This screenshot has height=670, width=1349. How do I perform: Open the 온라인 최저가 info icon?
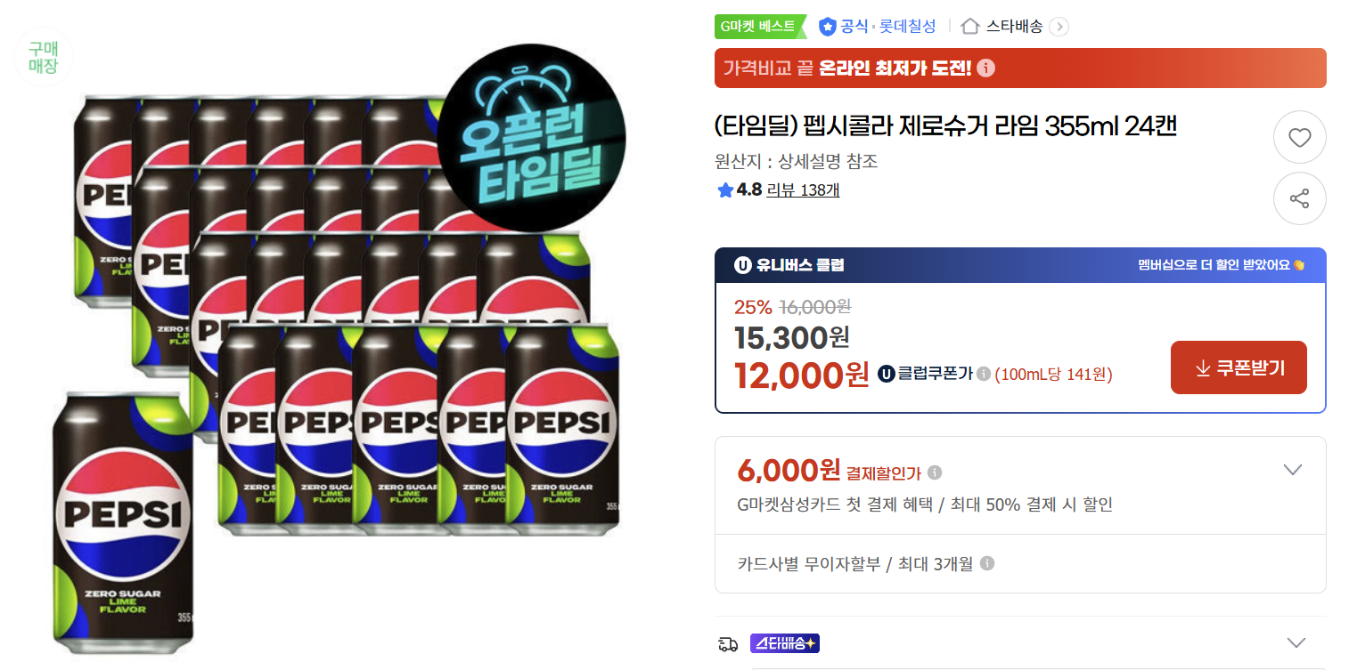click(x=986, y=68)
